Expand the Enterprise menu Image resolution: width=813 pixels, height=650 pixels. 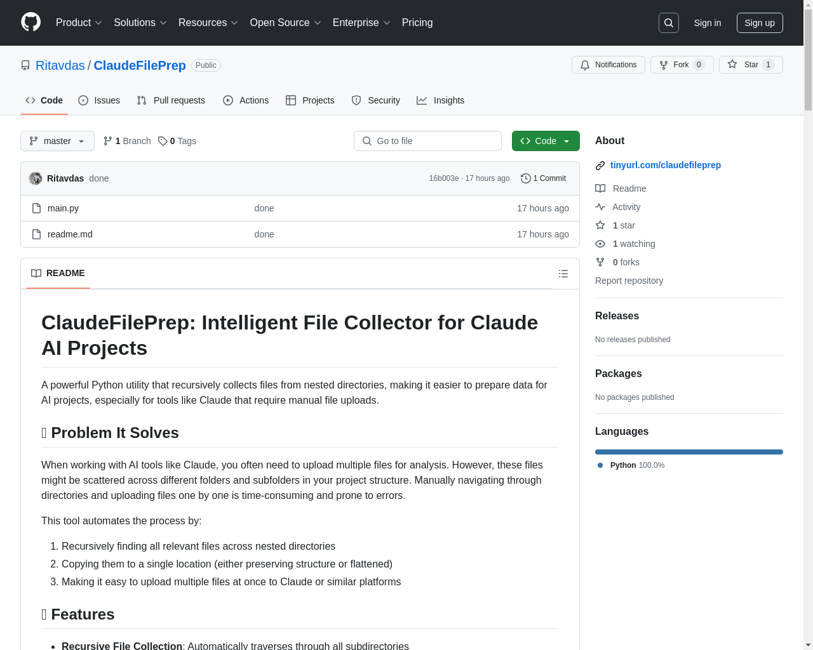(362, 23)
